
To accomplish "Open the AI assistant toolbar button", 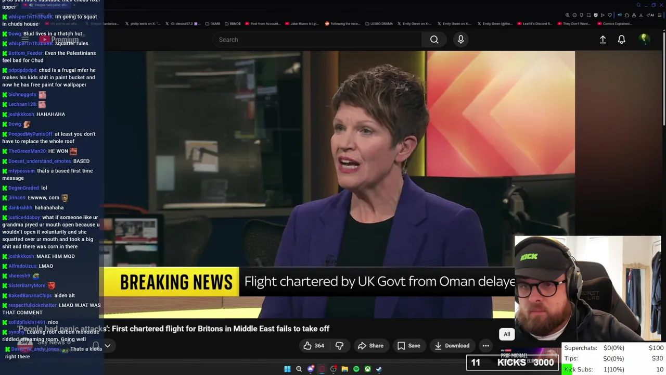I will (x=650, y=15).
